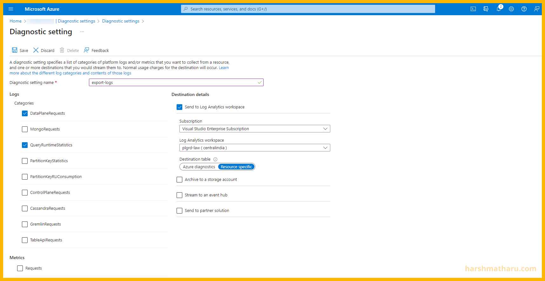Click the Categories label
This screenshot has width=545, height=281.
point(24,103)
